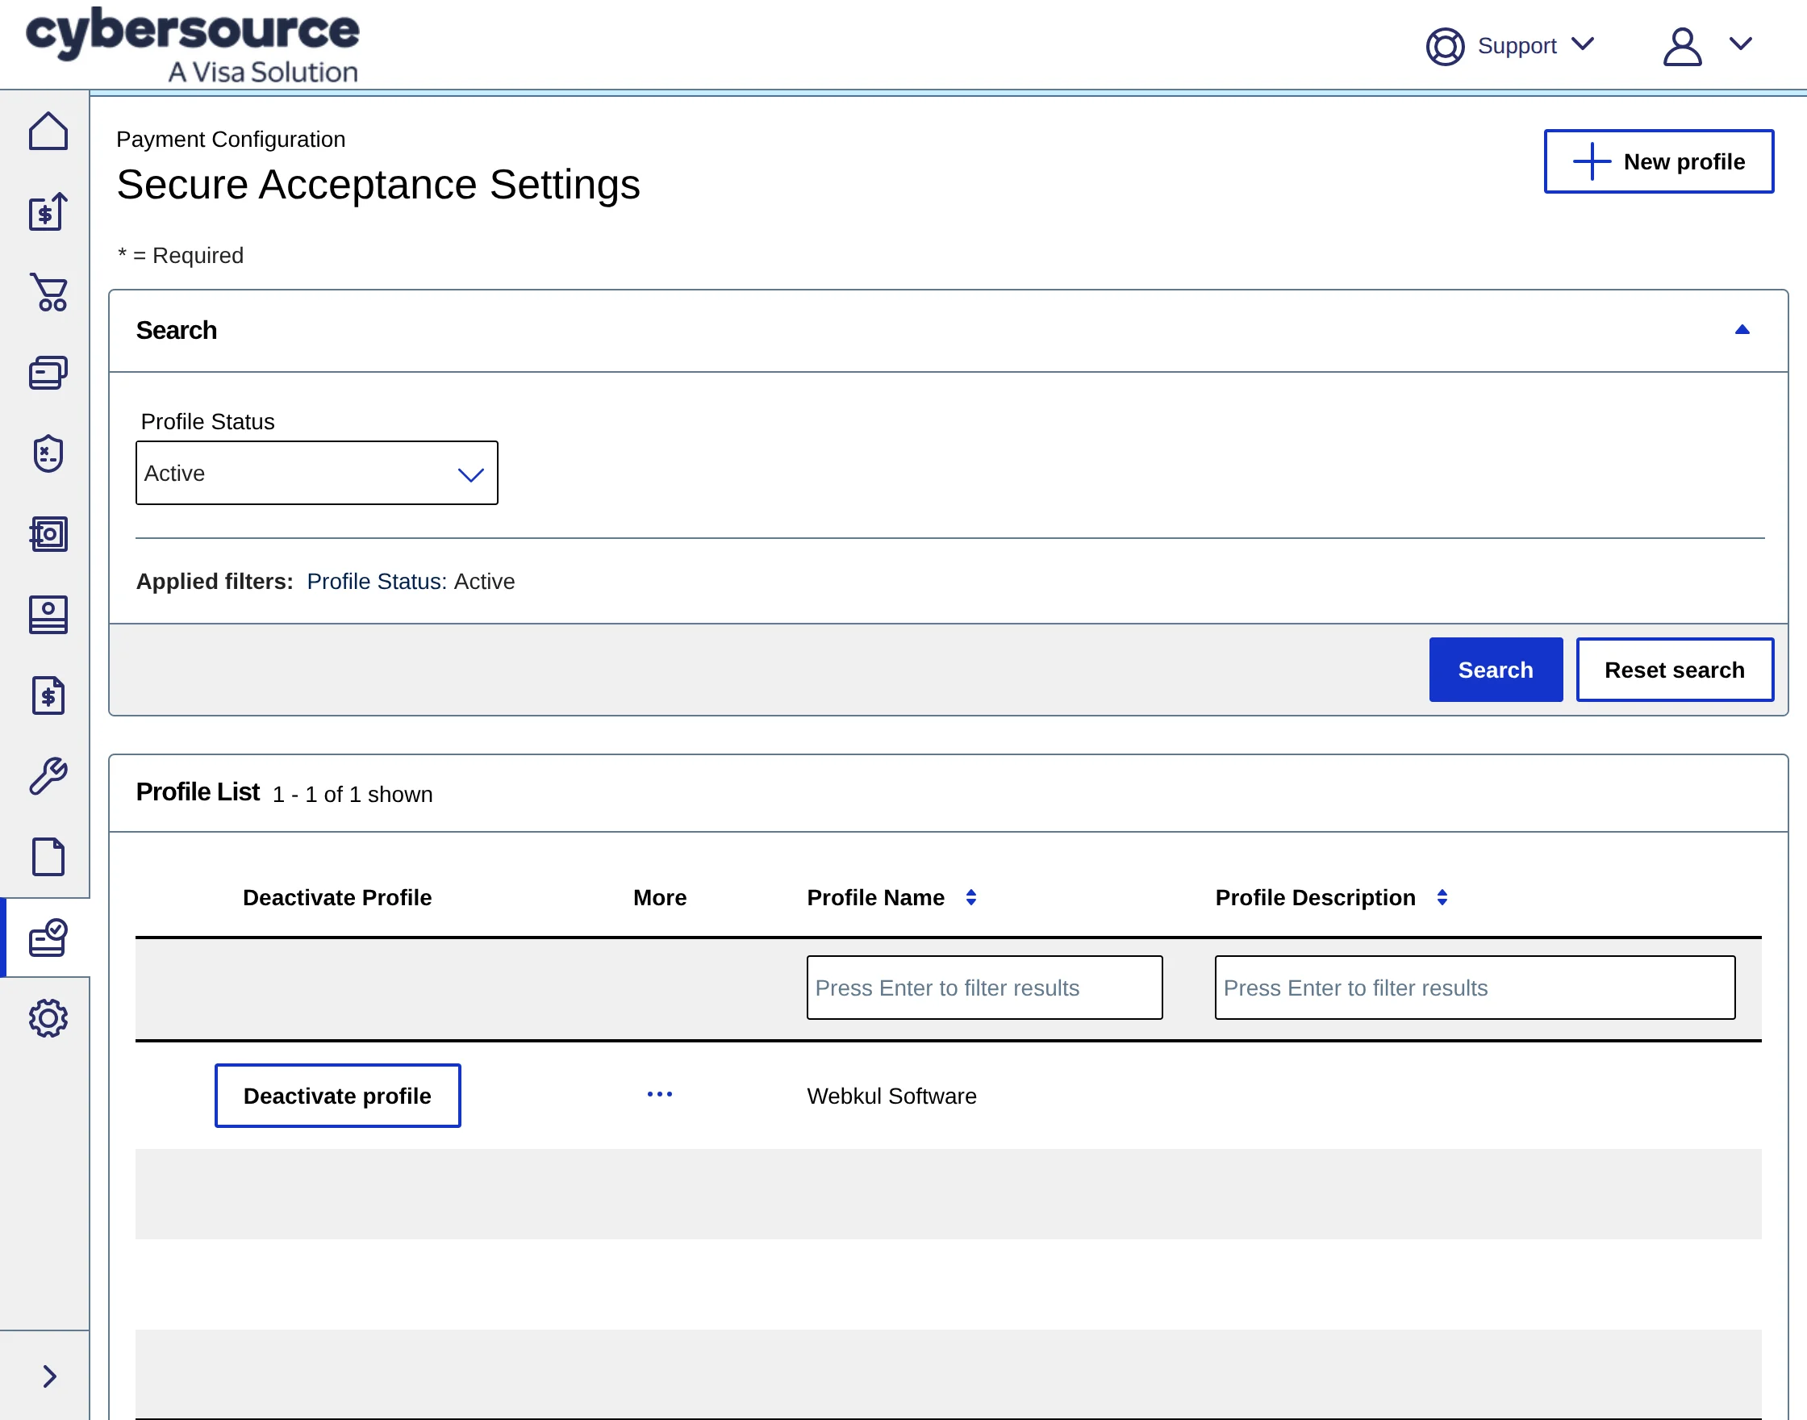
Task: Click the Profile Name filter field
Action: [984, 988]
